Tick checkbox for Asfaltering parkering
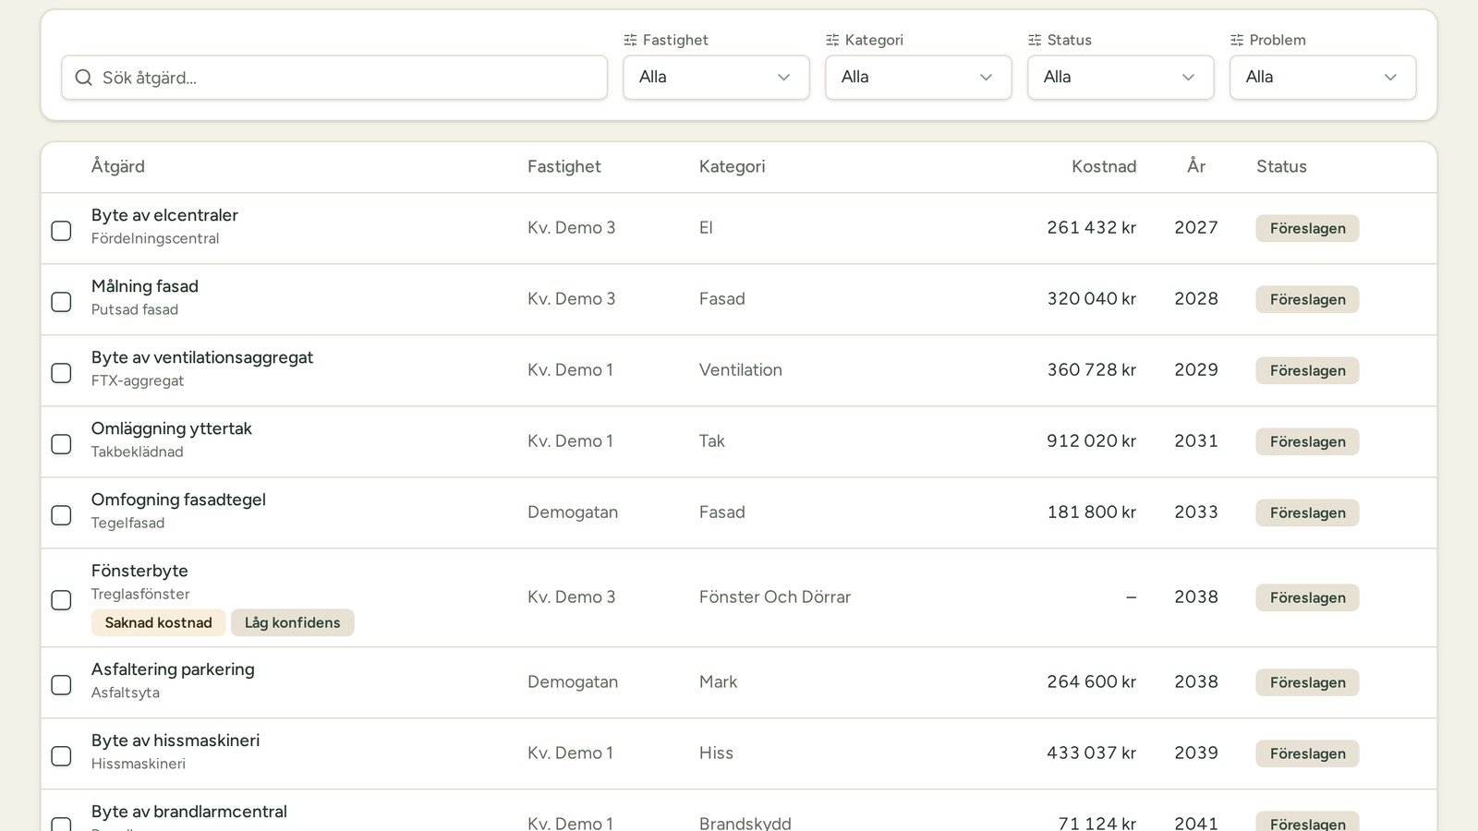The width and height of the screenshot is (1478, 831). pyautogui.click(x=61, y=684)
